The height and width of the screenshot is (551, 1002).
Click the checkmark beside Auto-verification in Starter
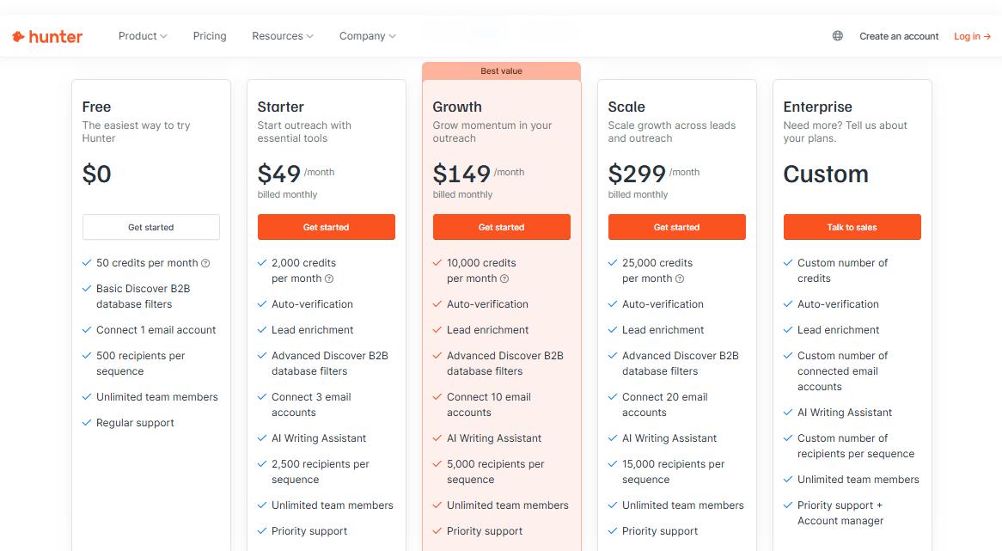click(x=262, y=304)
